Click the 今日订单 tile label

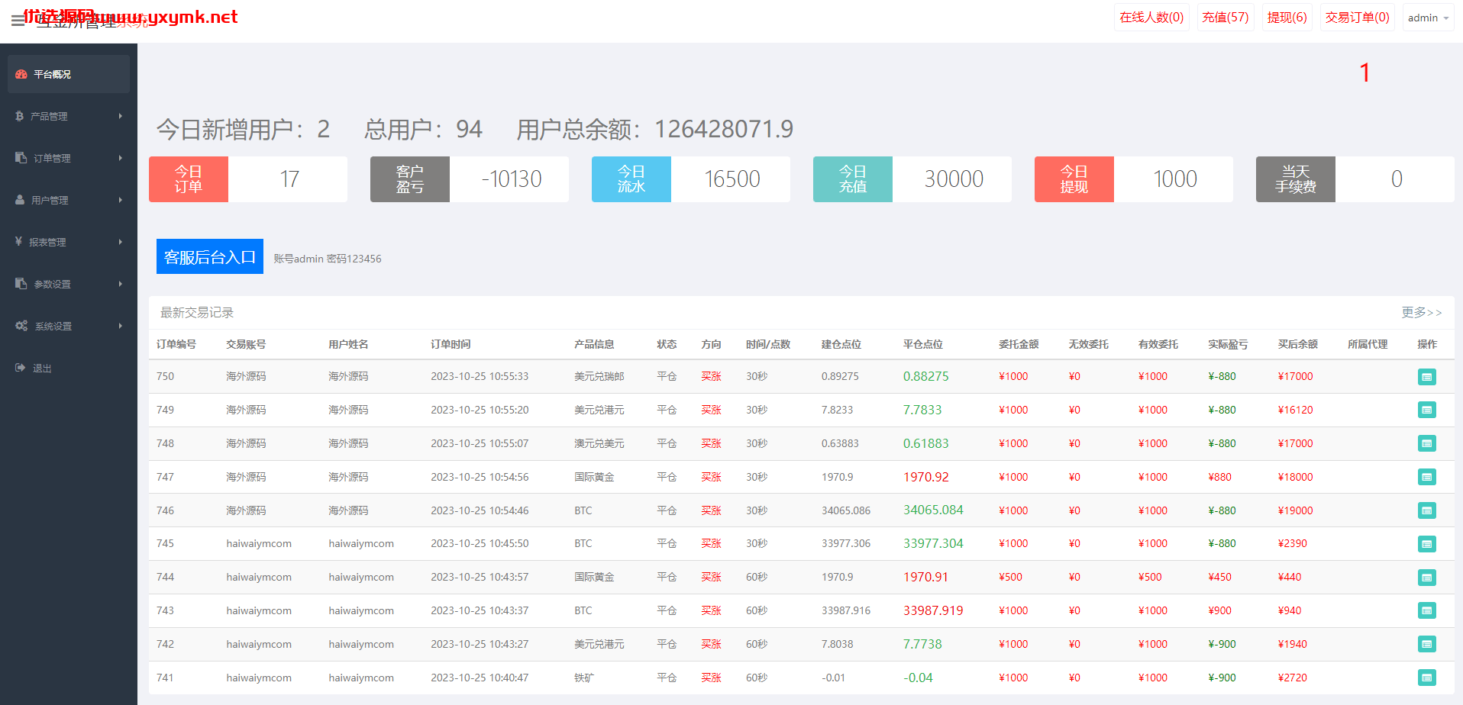(x=189, y=179)
